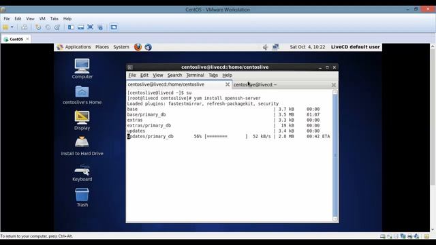Toggle the VMware library sidebar icon
The height and width of the screenshot is (245, 436).
[x=71, y=27]
